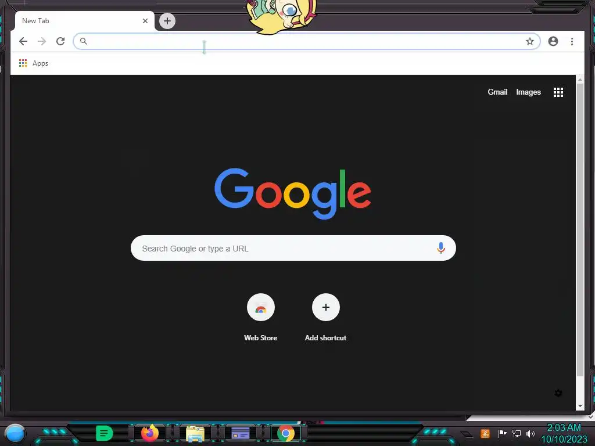
Task: Click the Google search box
Action: (293, 248)
